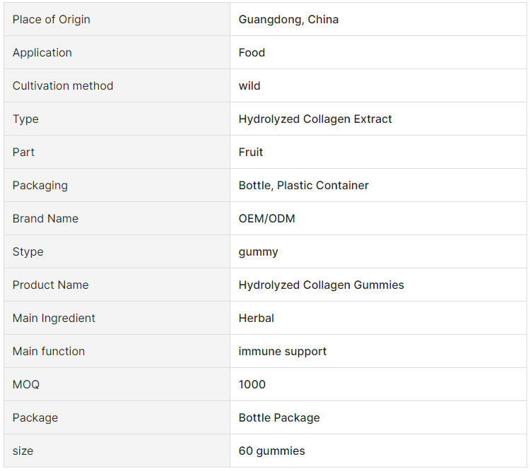The width and height of the screenshot is (530, 471).
Task: Select the Herbal value cell
Action: pyautogui.click(x=378, y=318)
